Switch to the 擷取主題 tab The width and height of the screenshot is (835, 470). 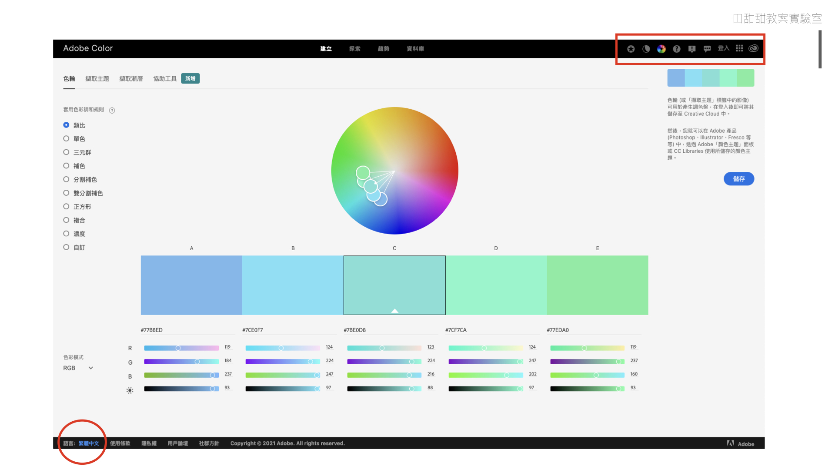pyautogui.click(x=97, y=79)
